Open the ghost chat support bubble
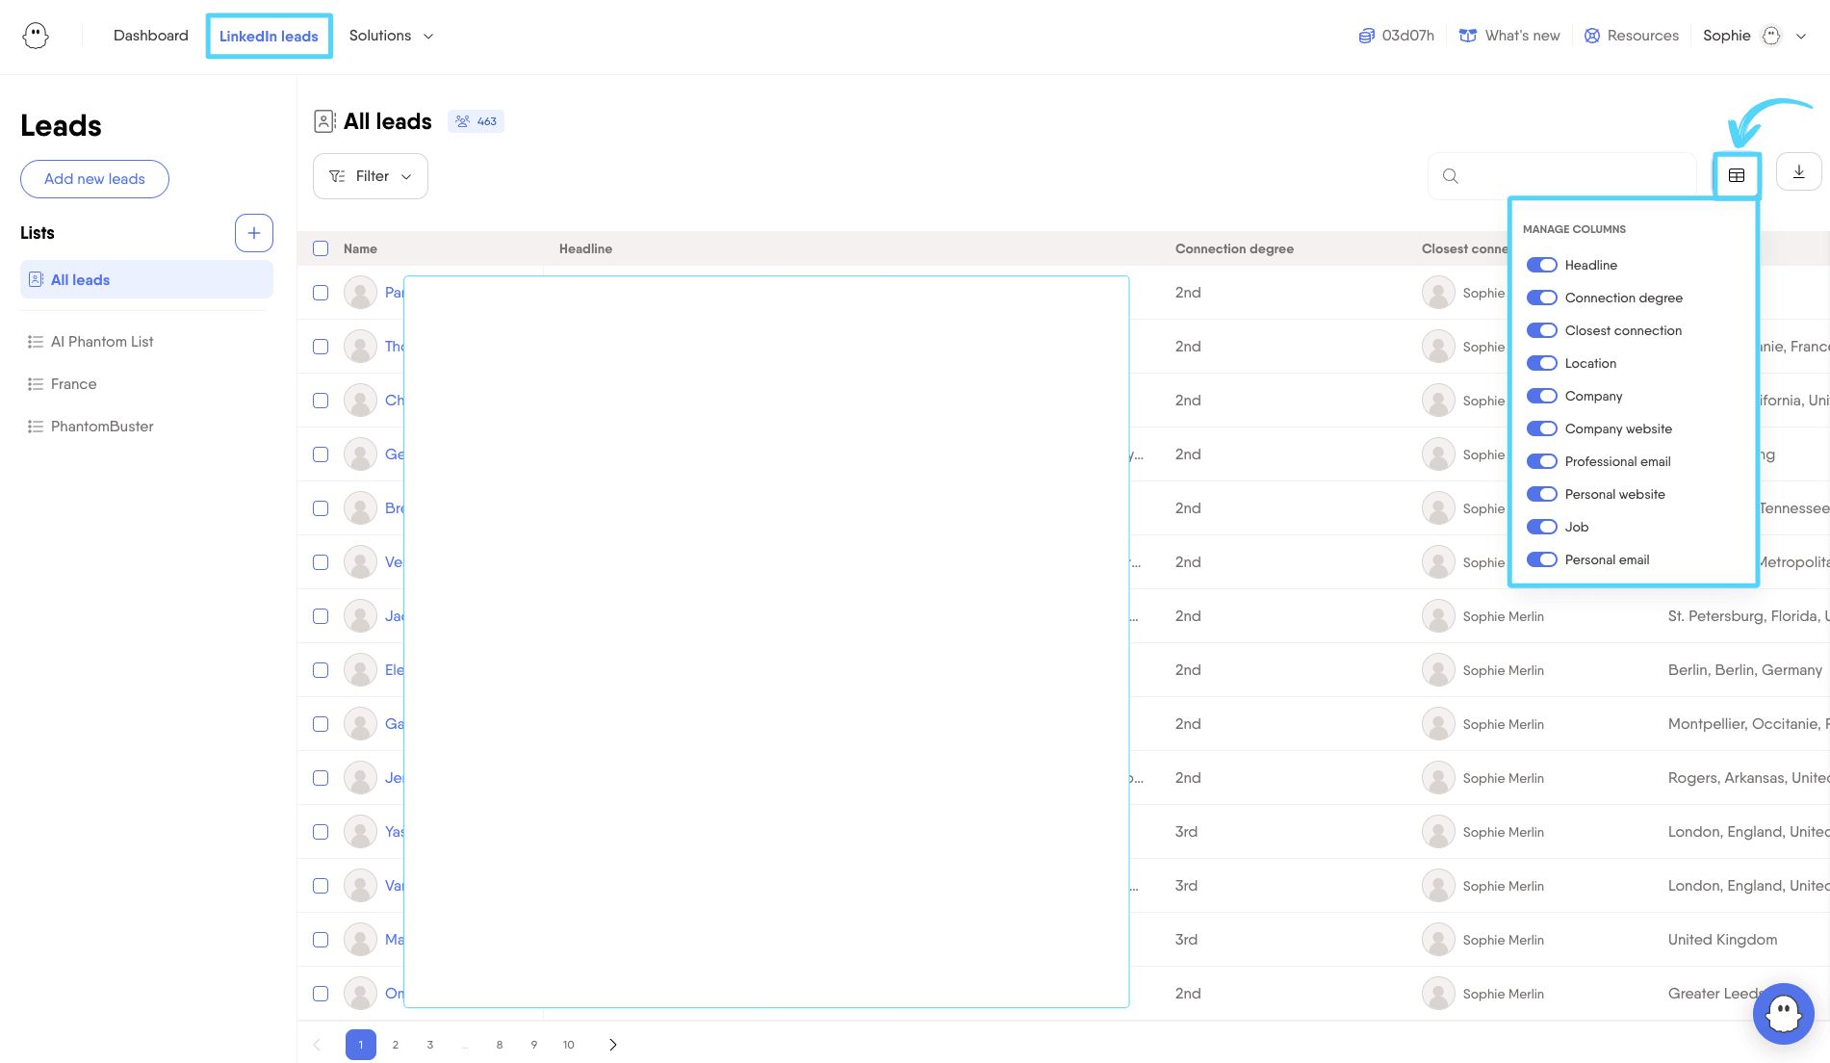1830x1063 pixels. tap(1783, 1013)
